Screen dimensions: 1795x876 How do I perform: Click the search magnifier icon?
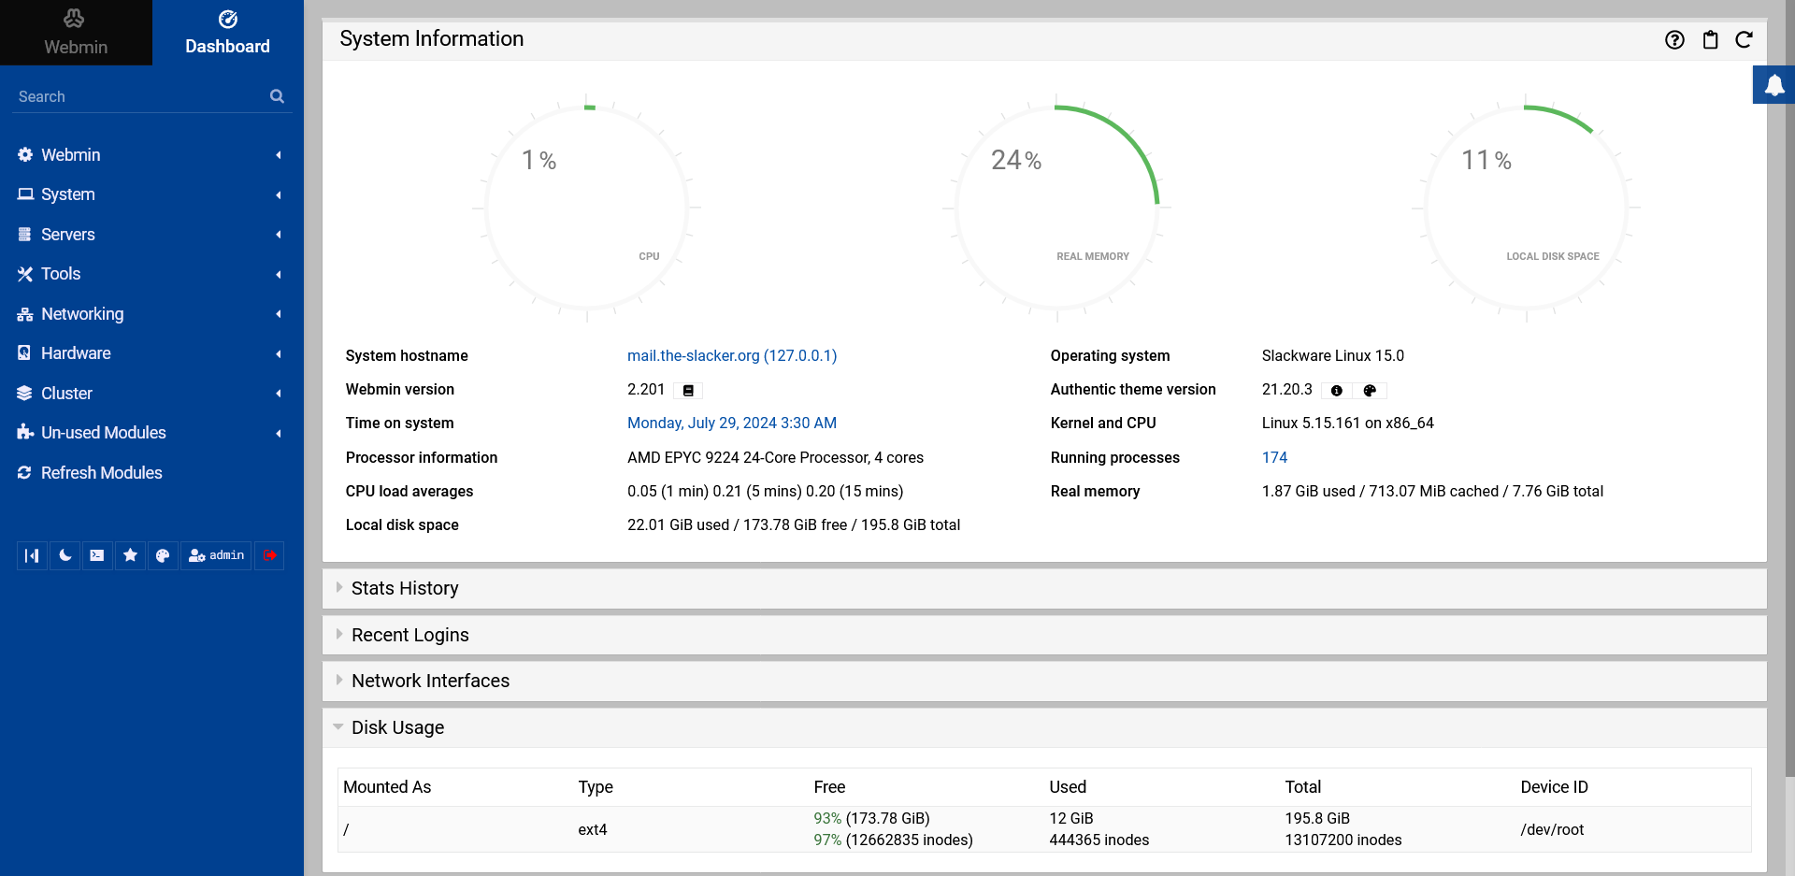[277, 96]
